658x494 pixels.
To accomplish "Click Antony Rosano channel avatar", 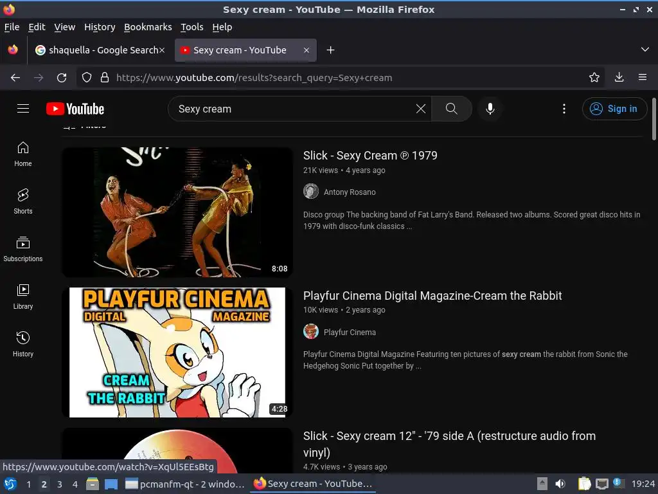I will coord(311,191).
